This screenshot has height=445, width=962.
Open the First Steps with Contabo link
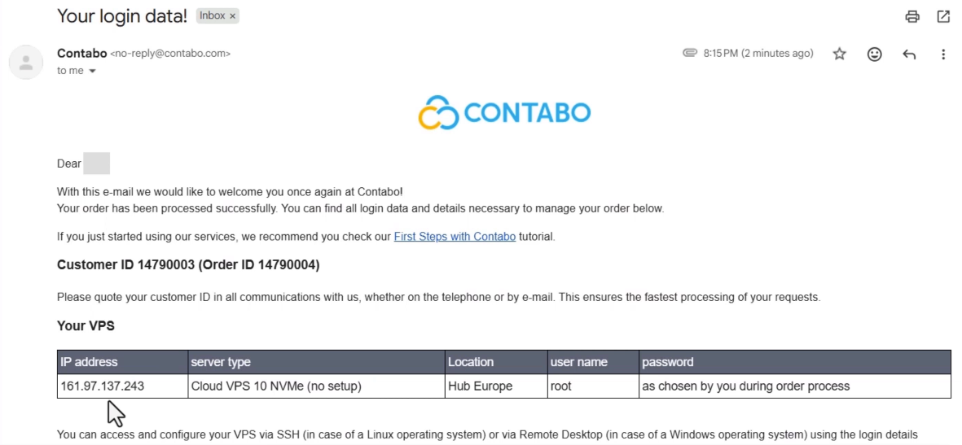click(455, 237)
